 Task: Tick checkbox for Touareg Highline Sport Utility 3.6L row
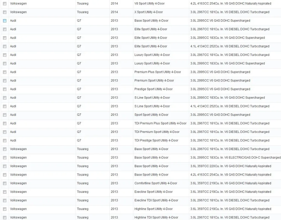[5, 209]
